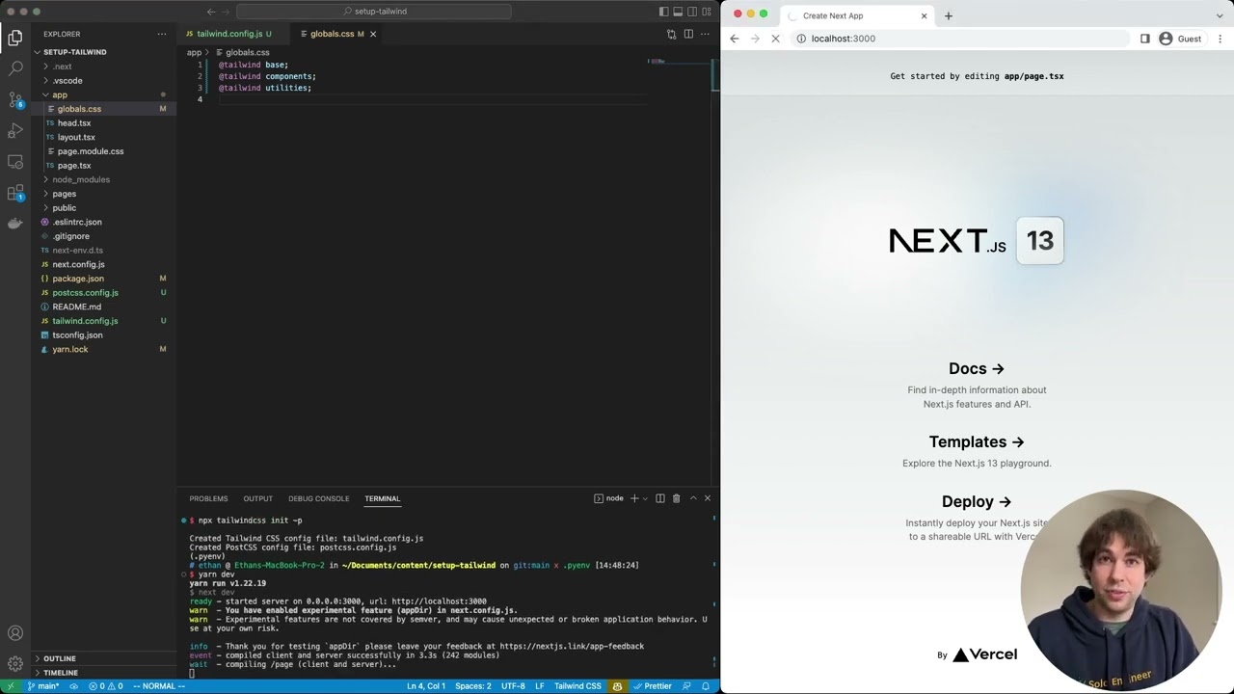Viewport: 1234px width, 694px height.
Task: Open the Extensions view in the activity bar
Action: (x=15, y=193)
